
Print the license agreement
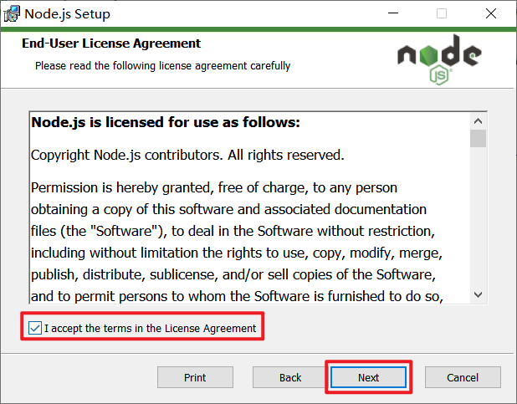point(195,377)
